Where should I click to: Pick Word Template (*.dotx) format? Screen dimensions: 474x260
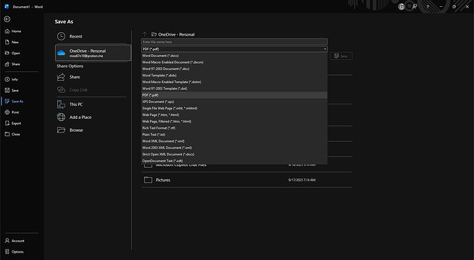coord(234,75)
